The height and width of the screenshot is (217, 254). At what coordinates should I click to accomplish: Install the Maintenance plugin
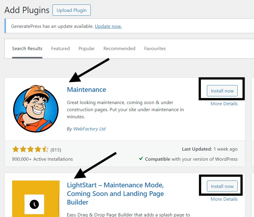point(222,91)
